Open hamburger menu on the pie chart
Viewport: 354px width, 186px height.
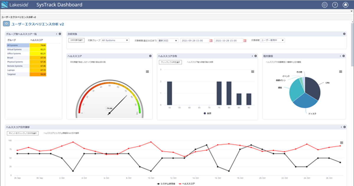pos(340,71)
